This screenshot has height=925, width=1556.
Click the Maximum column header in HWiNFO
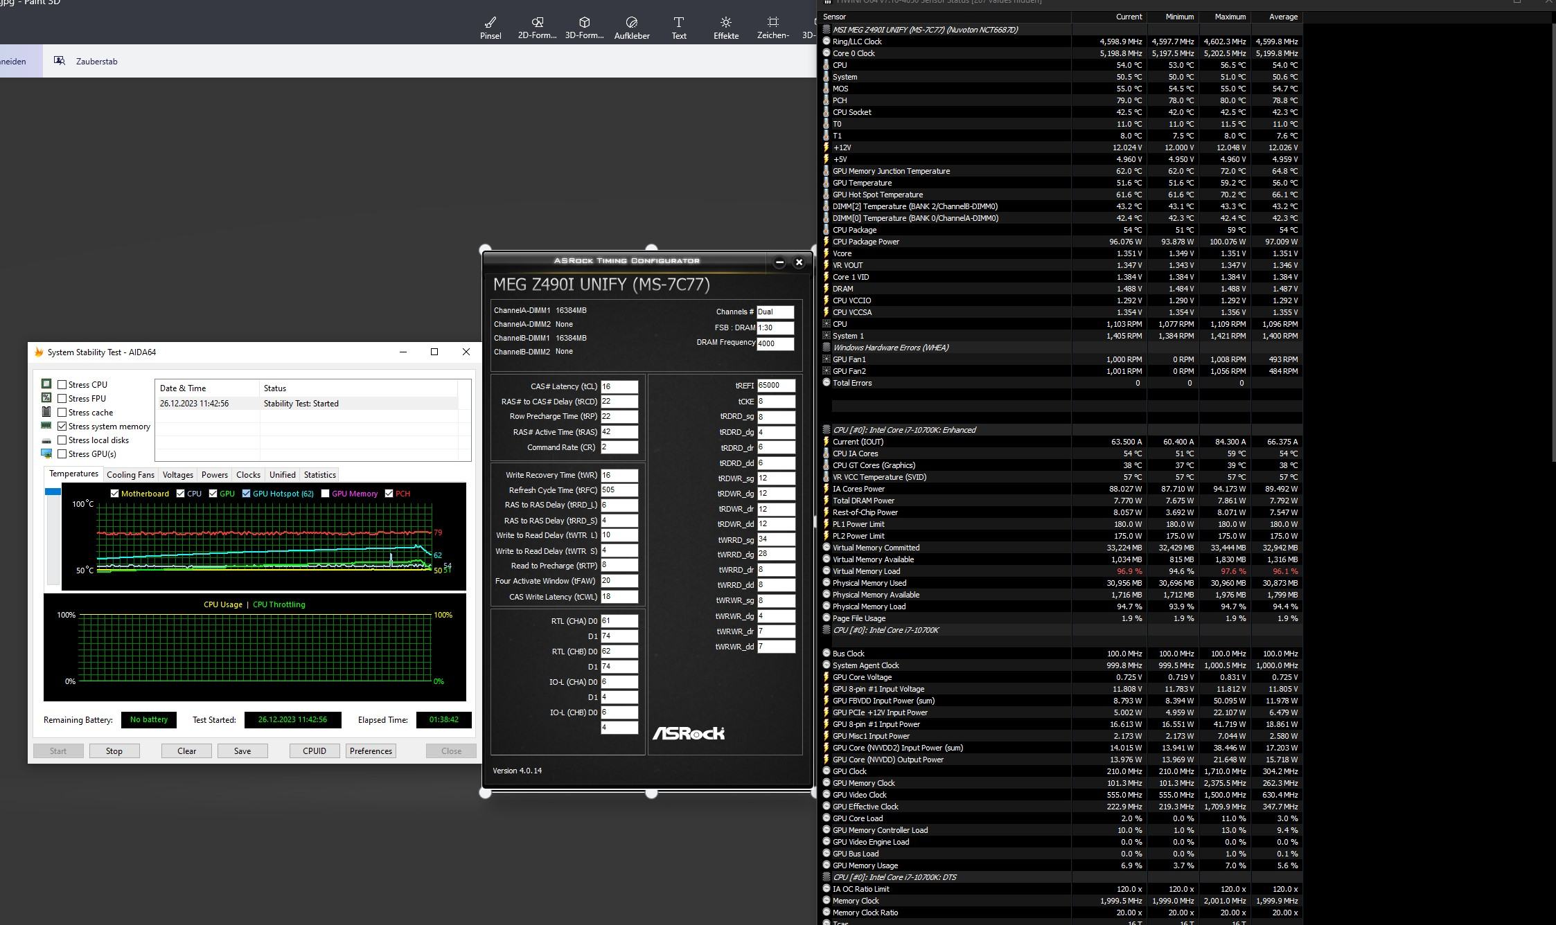(1225, 17)
